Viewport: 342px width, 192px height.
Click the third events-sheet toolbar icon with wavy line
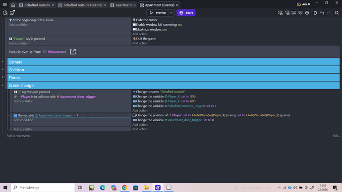[x=294, y=13]
